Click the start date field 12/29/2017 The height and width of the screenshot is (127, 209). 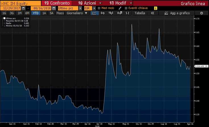(11, 8)
